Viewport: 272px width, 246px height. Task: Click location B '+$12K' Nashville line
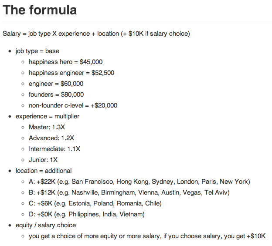coord(129,192)
